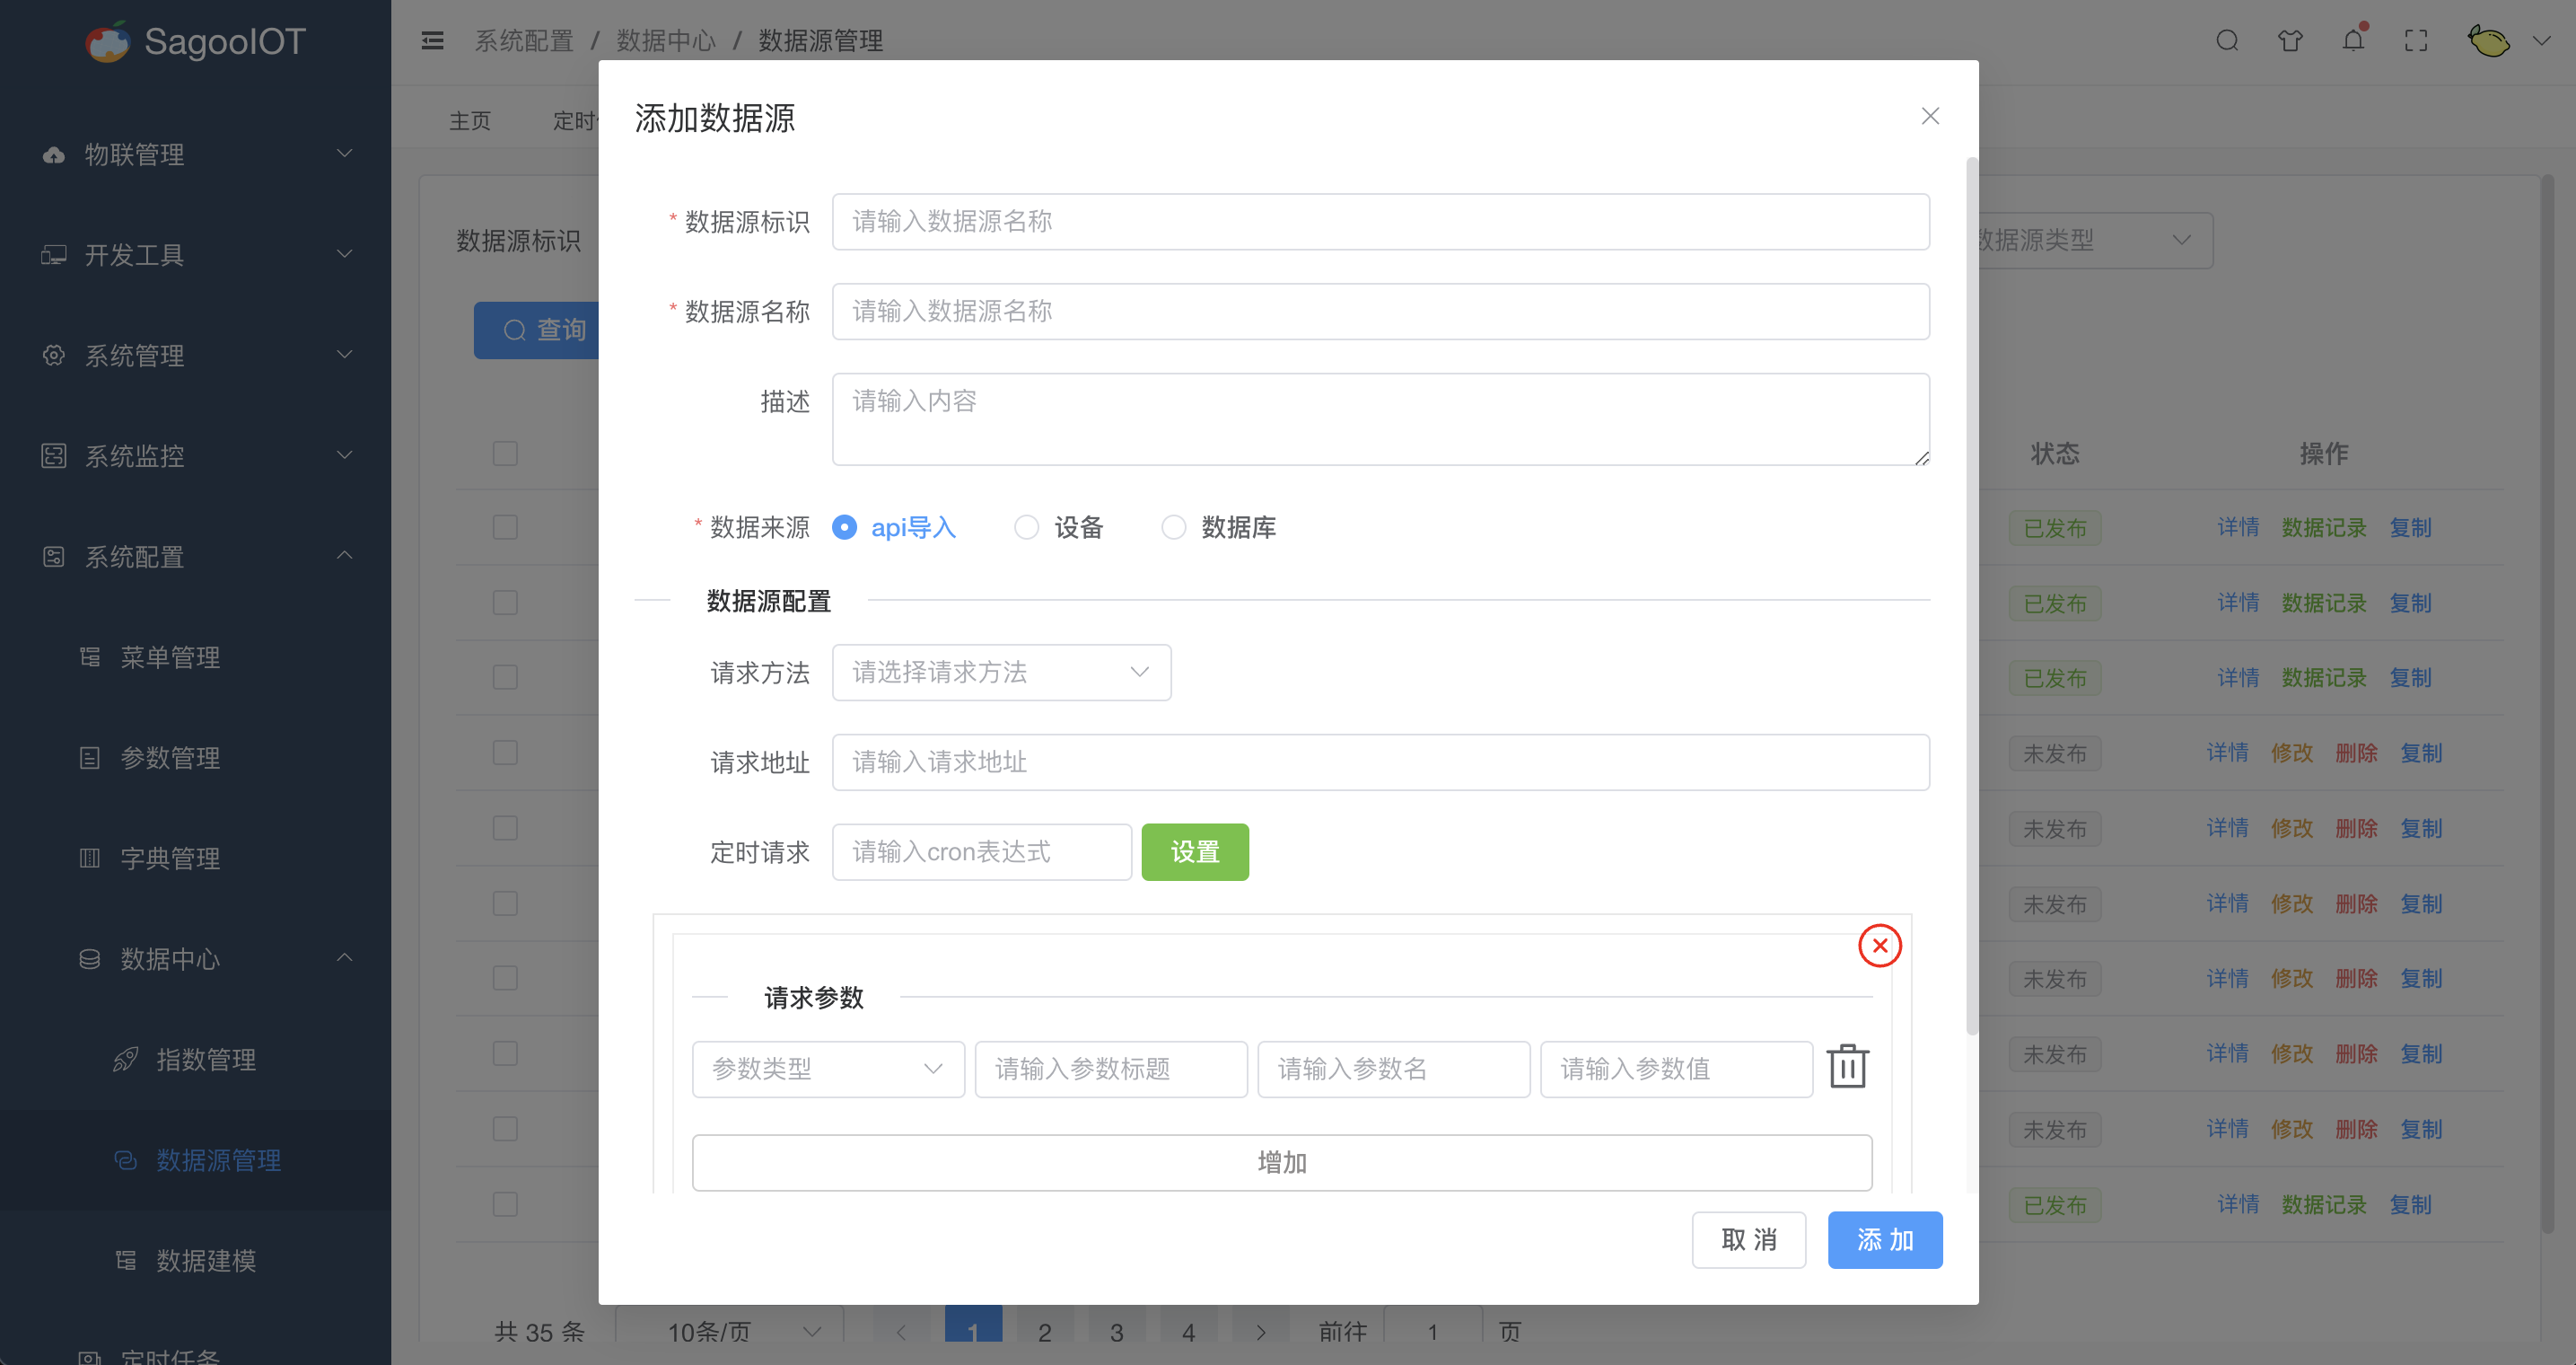Click the red circled X remove icon

click(x=1879, y=946)
